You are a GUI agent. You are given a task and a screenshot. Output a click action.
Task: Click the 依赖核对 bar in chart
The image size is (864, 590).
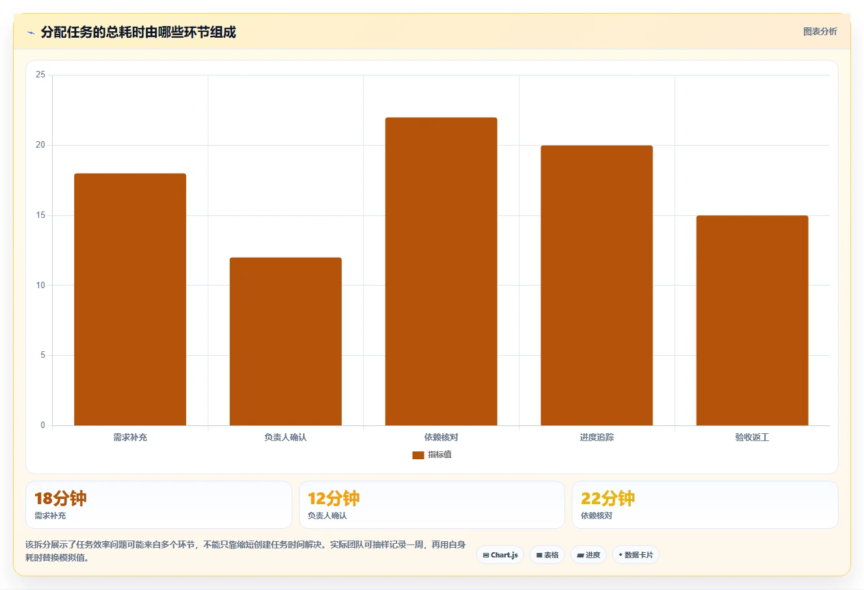441,271
